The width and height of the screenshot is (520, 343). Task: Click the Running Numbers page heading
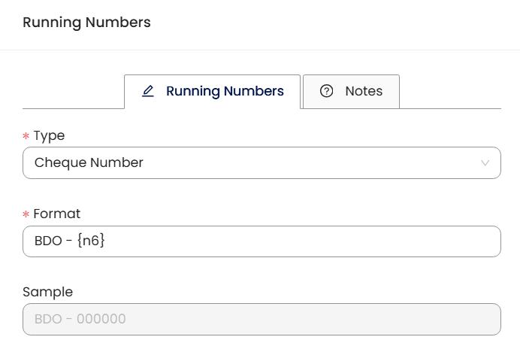pos(86,23)
